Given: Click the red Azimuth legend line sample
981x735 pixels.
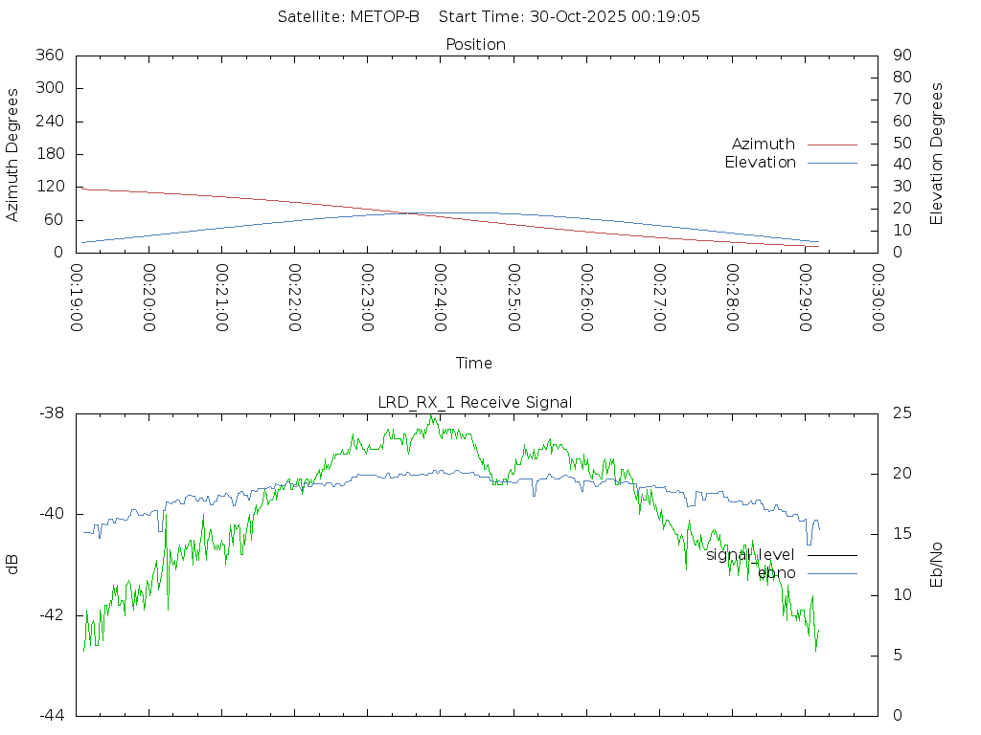Looking at the screenshot, I should click(x=832, y=145).
